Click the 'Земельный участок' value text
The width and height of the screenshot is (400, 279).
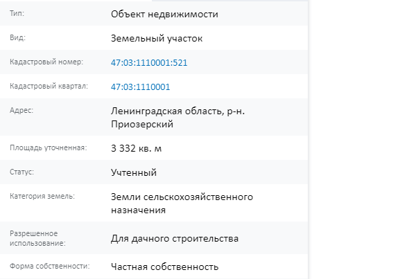tap(157, 39)
